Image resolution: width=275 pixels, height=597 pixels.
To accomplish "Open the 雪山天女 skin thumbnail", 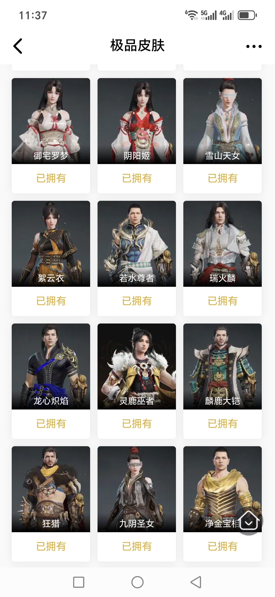I will tap(223, 121).
